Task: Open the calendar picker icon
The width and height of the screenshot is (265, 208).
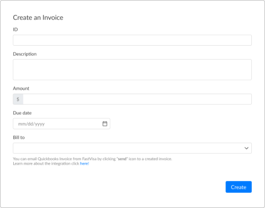Action: (x=105, y=124)
